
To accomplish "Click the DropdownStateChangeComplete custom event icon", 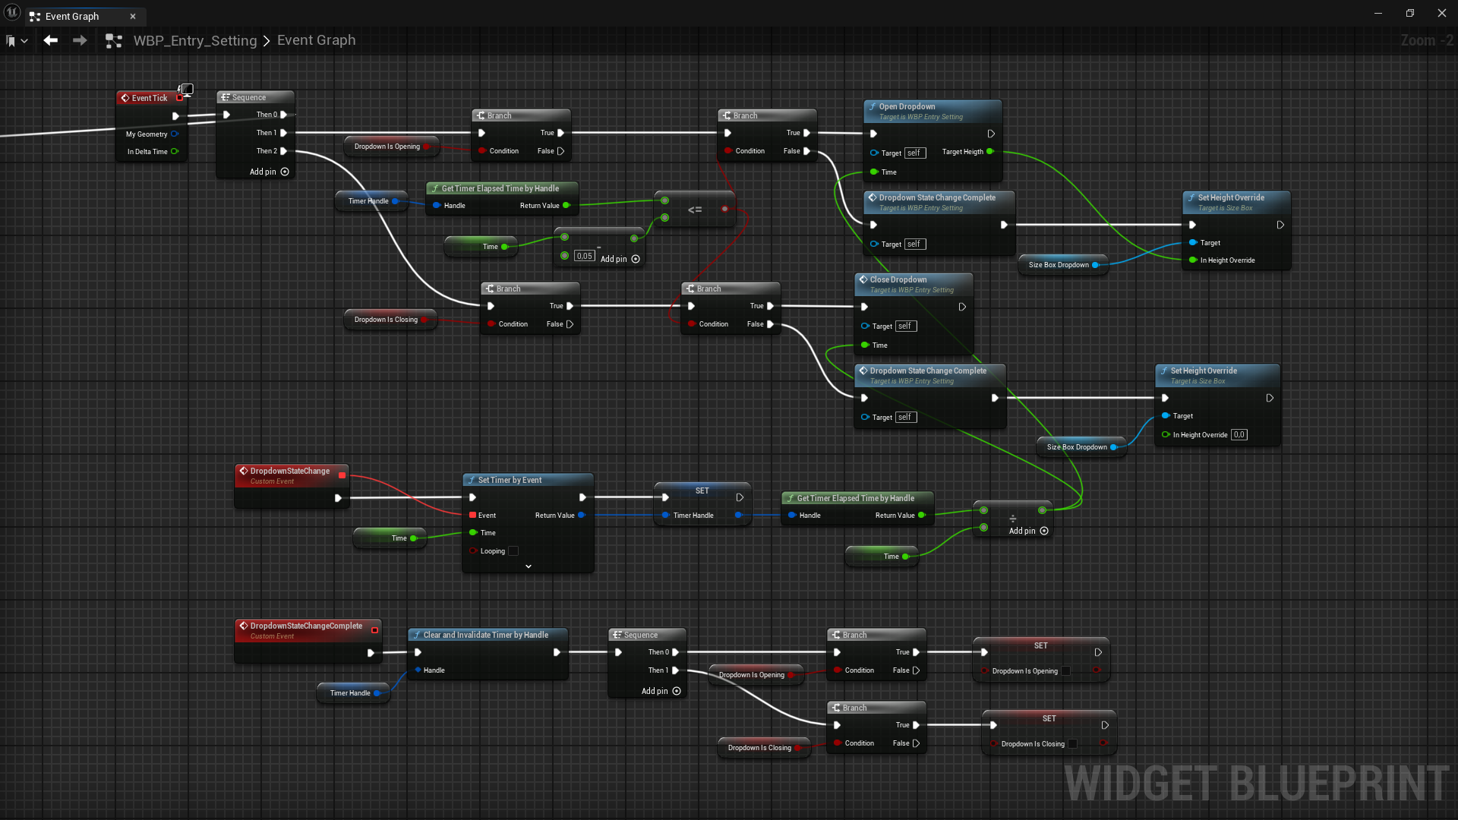I will coord(244,626).
